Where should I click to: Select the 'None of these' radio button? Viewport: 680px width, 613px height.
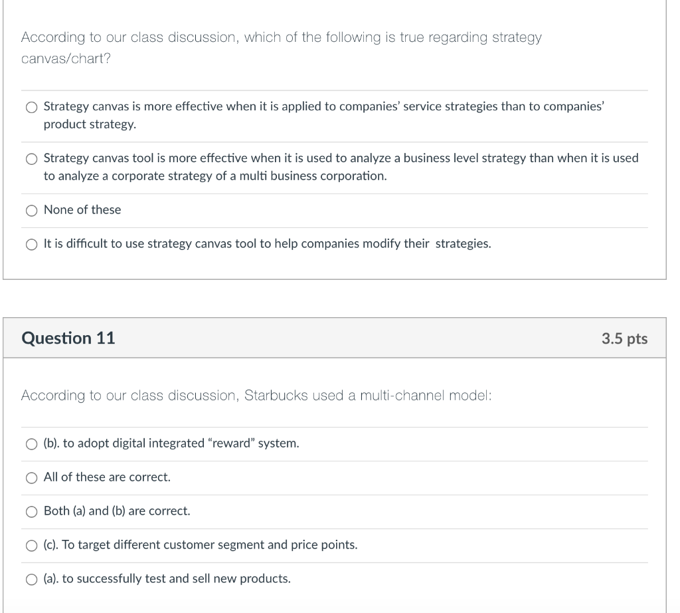click(31, 211)
